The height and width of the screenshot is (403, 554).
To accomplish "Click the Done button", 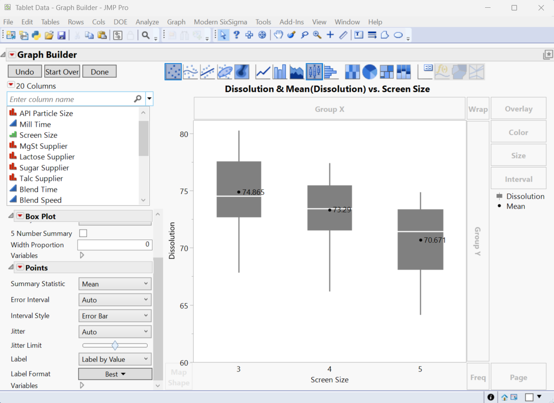I will point(100,72).
